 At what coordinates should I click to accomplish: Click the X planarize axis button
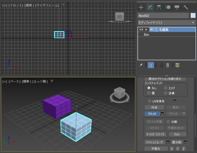(172, 149)
